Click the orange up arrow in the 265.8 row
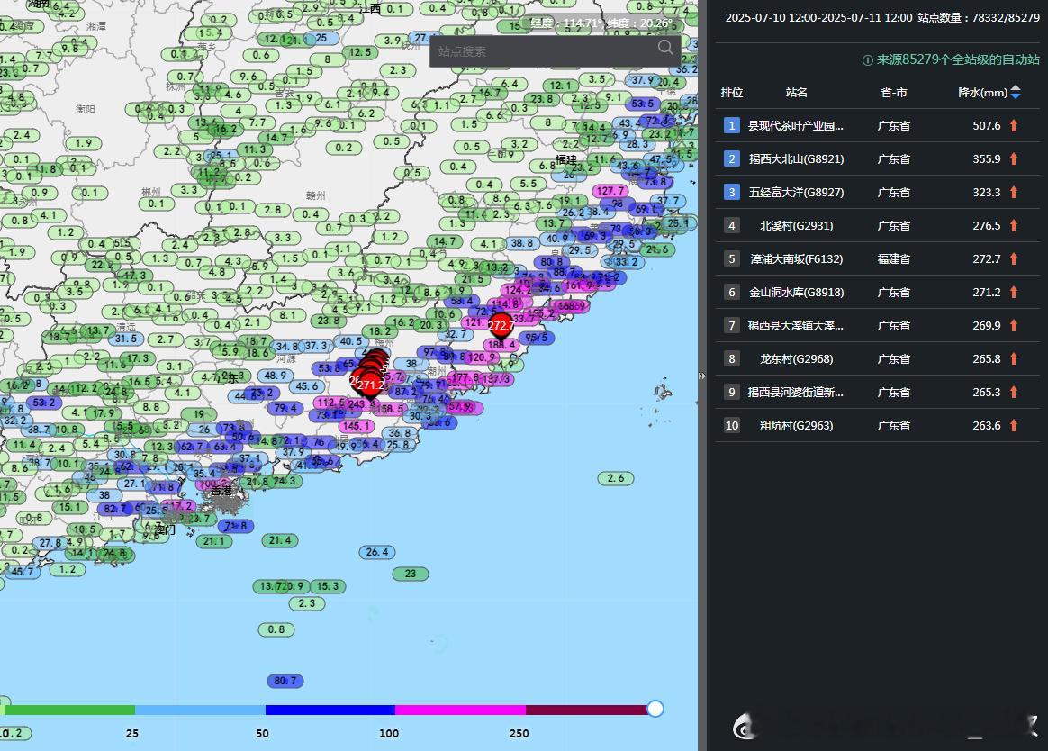 click(1014, 359)
